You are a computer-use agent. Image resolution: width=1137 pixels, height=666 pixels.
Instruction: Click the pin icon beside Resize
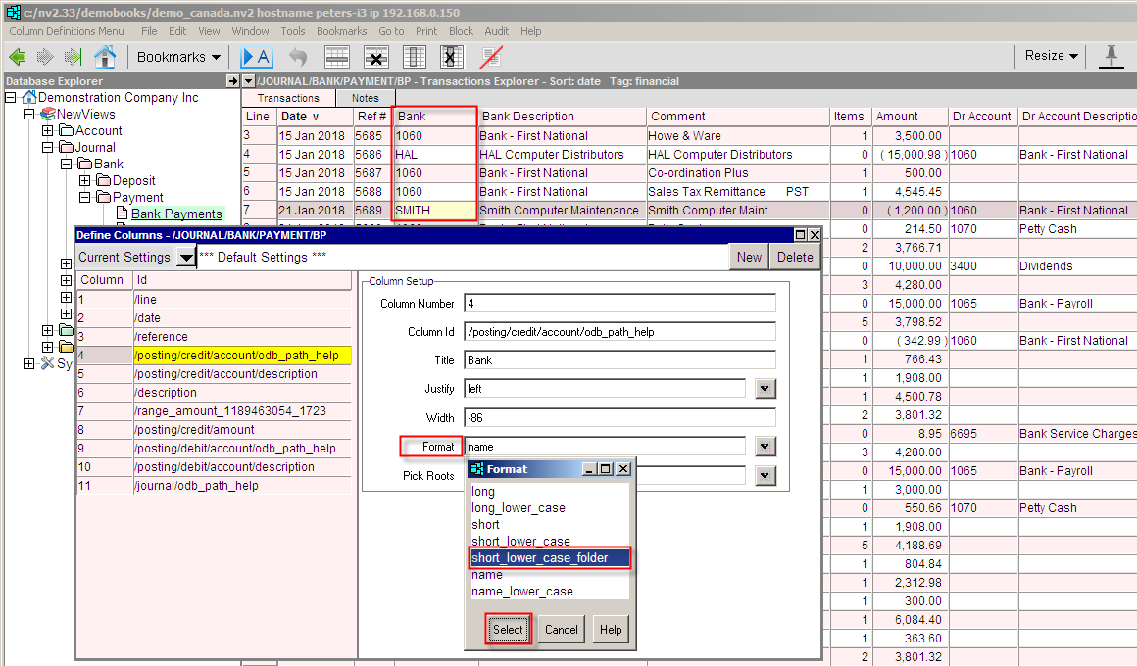click(1112, 56)
